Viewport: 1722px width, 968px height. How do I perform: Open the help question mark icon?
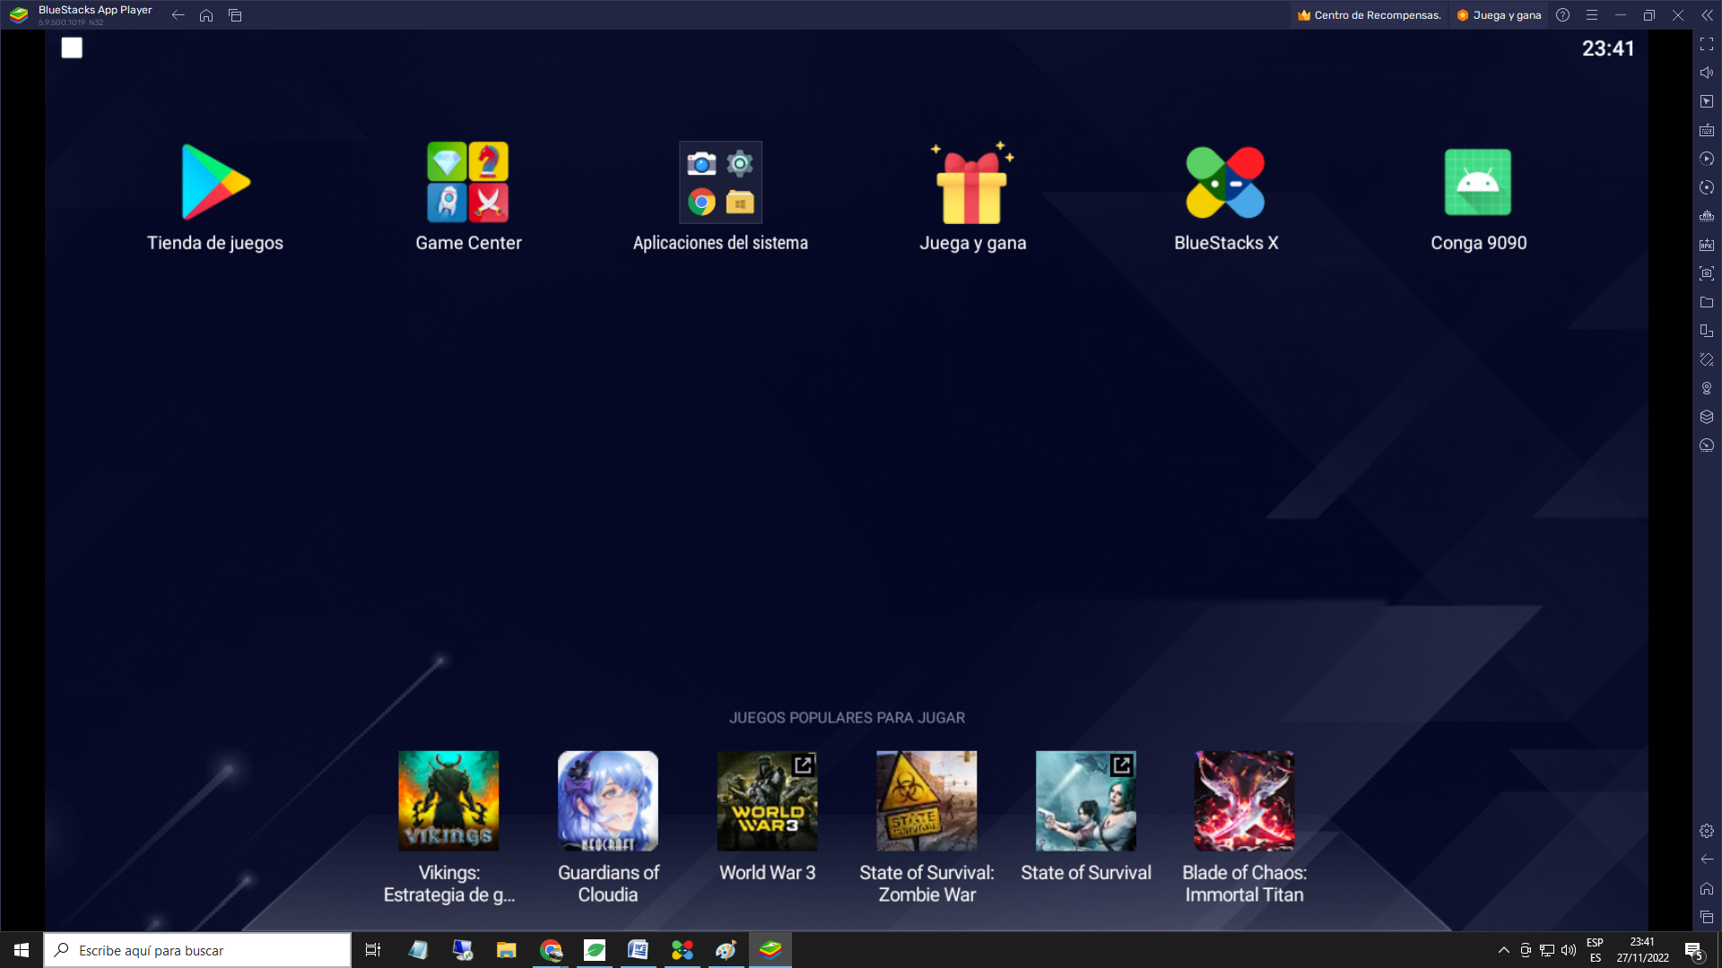coord(1562,15)
